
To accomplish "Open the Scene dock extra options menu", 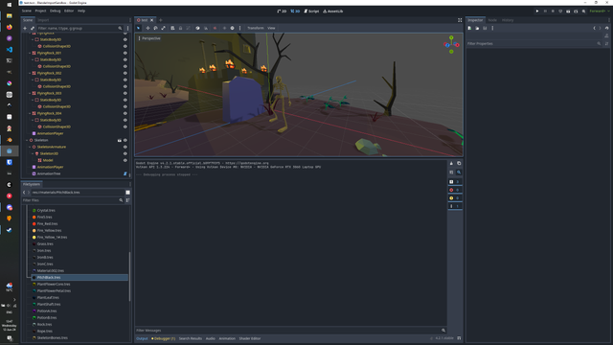I will pyautogui.click(x=127, y=28).
